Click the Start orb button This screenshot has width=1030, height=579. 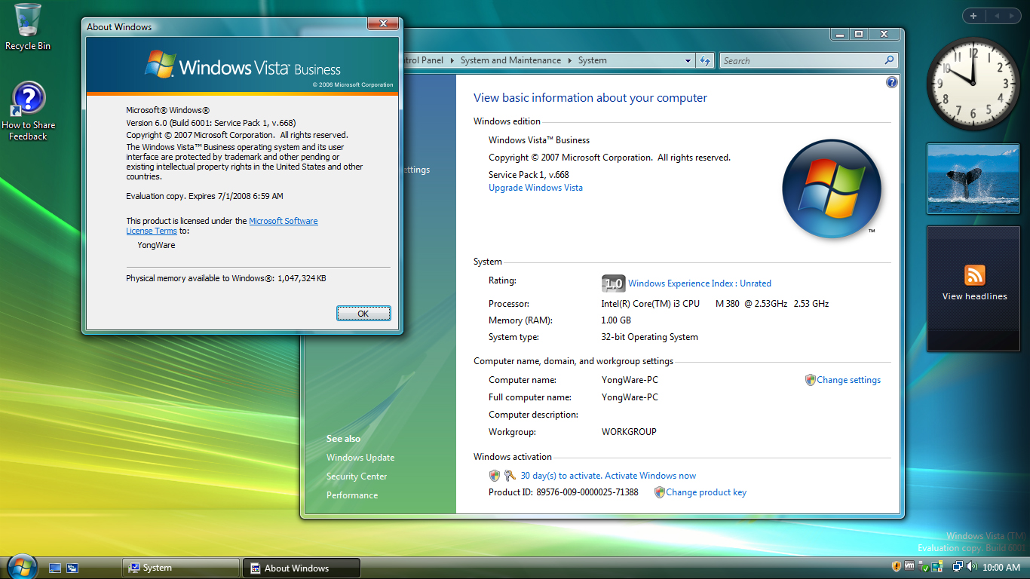[22, 566]
